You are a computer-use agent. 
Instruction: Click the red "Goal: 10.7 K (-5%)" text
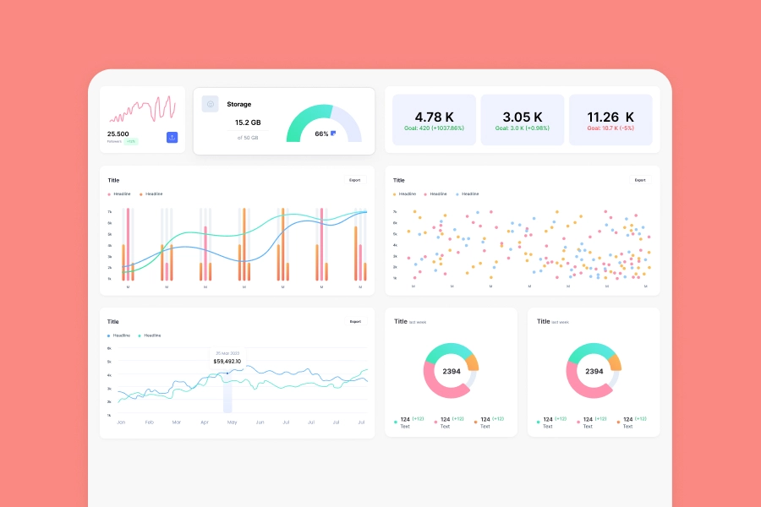click(x=610, y=128)
